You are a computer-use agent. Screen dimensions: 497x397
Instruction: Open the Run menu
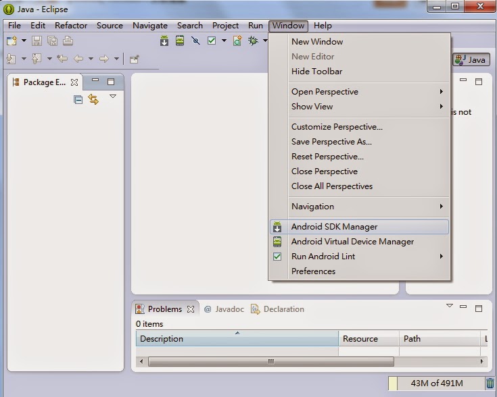(x=256, y=26)
